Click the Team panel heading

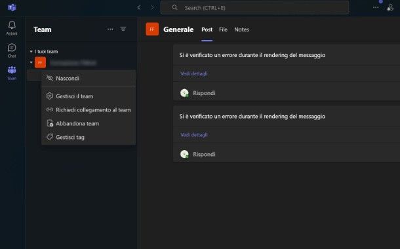click(43, 29)
